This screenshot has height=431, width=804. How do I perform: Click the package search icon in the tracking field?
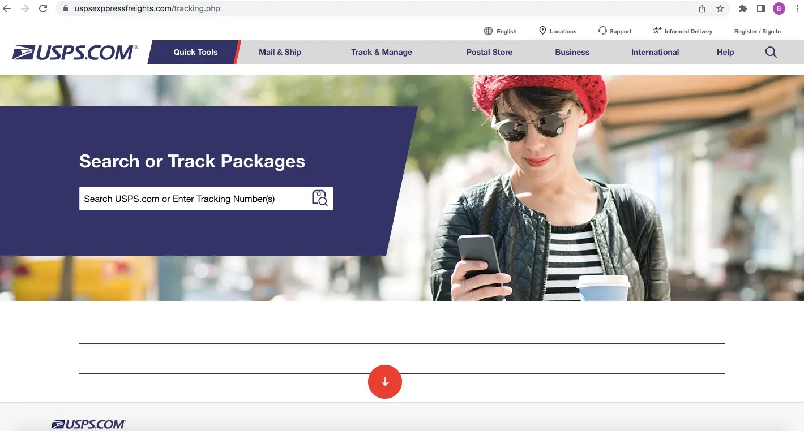coord(320,199)
